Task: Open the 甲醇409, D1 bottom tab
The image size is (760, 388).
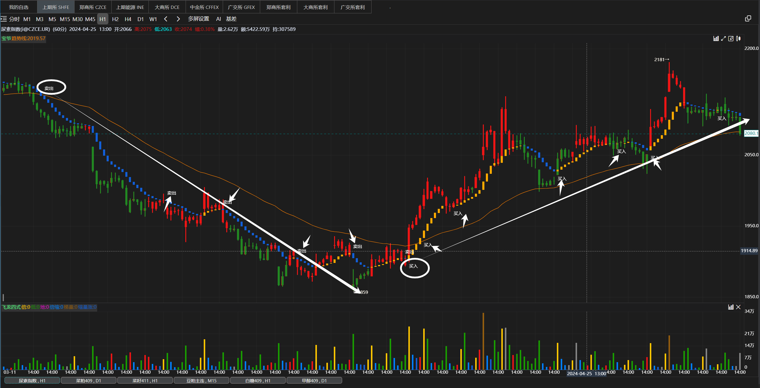Action: [314, 380]
